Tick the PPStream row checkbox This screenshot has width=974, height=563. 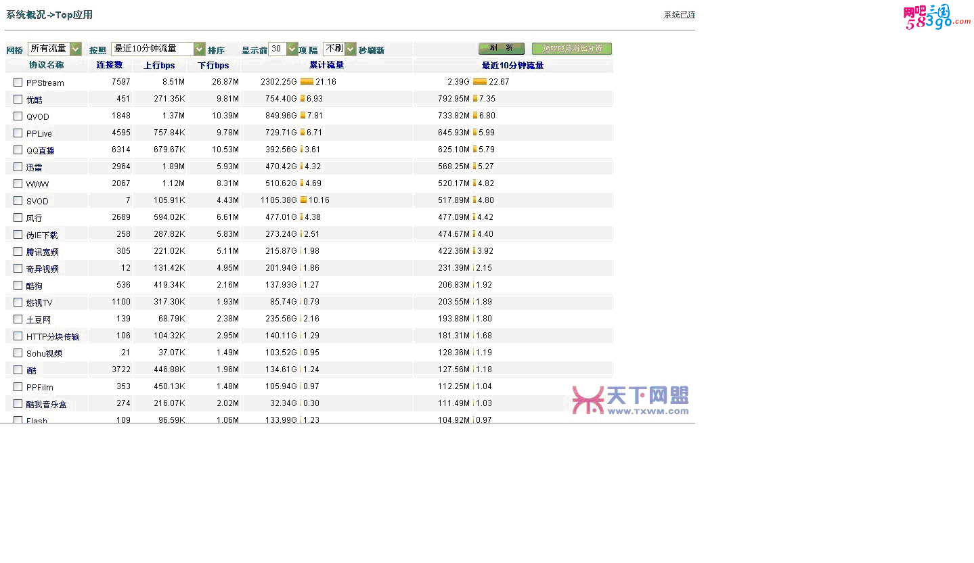[x=18, y=82]
